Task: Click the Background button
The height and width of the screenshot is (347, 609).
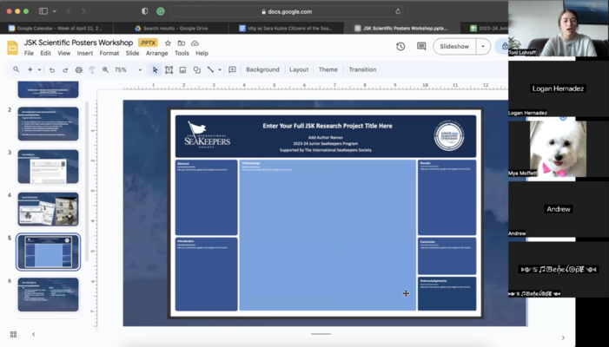Action: [262, 69]
